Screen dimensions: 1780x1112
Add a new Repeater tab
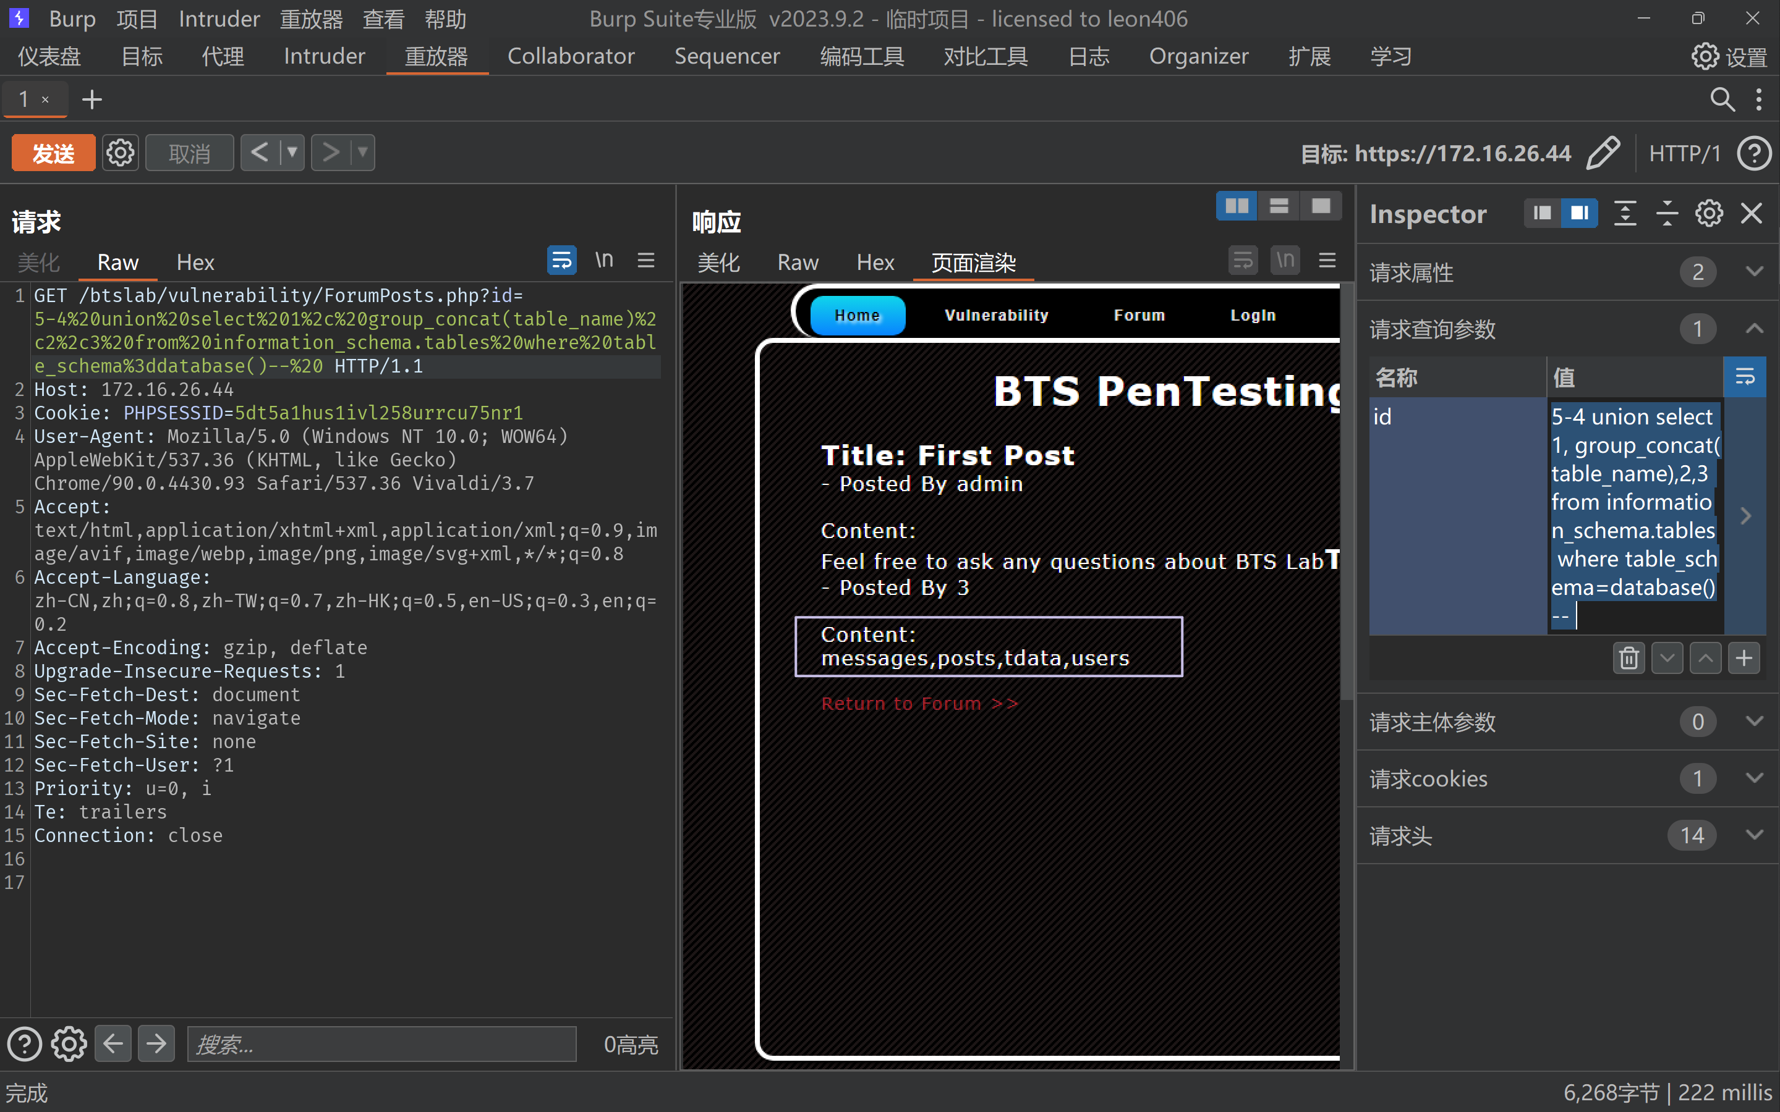[x=92, y=99]
